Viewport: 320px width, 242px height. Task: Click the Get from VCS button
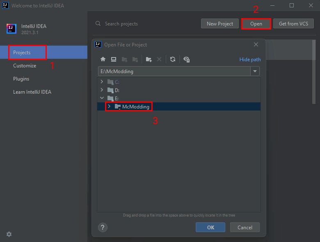(293, 24)
